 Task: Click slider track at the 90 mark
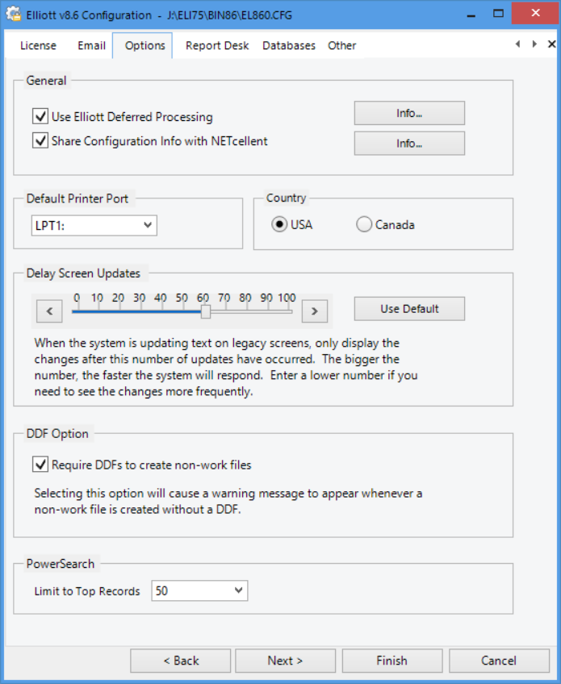(266, 311)
